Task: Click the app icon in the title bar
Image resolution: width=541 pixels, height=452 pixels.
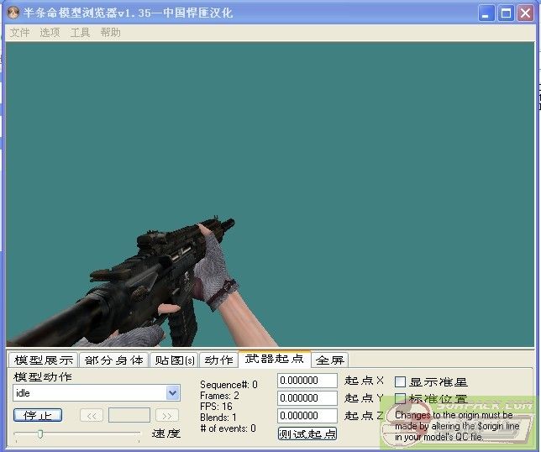Action: click(x=13, y=13)
